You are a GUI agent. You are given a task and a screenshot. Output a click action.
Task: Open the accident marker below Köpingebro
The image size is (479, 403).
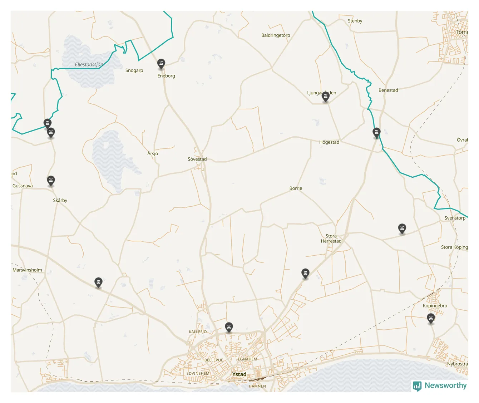tap(431, 318)
